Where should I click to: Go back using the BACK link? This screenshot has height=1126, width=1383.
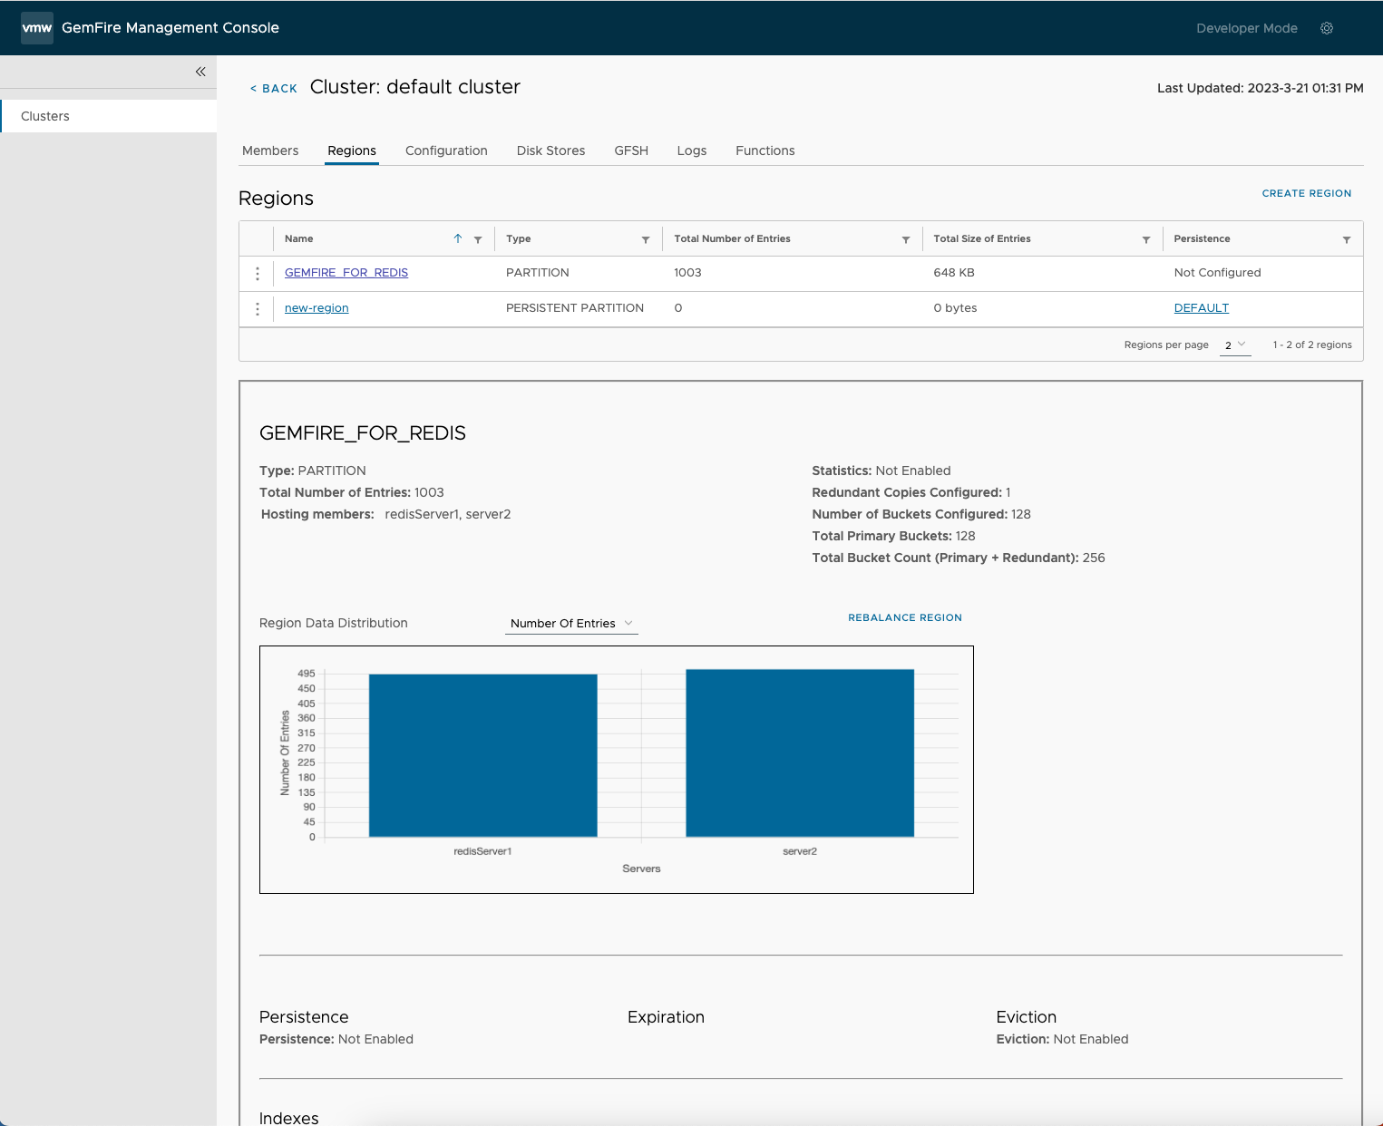point(274,88)
